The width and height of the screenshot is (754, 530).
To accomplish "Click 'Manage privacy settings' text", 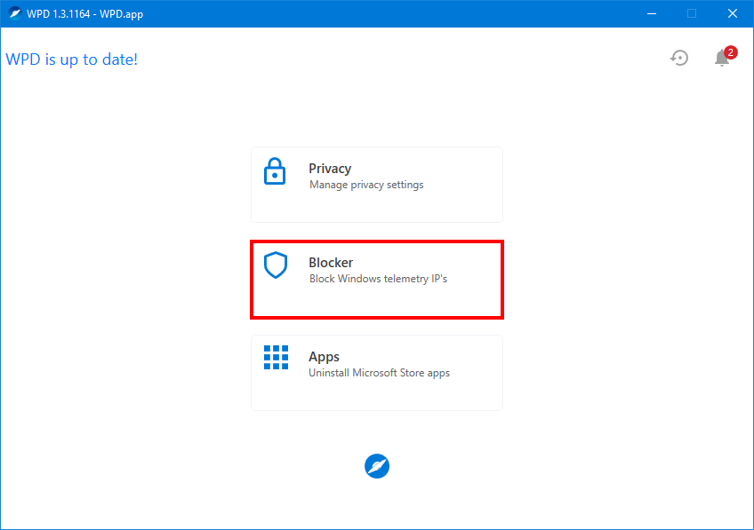I will point(366,185).
